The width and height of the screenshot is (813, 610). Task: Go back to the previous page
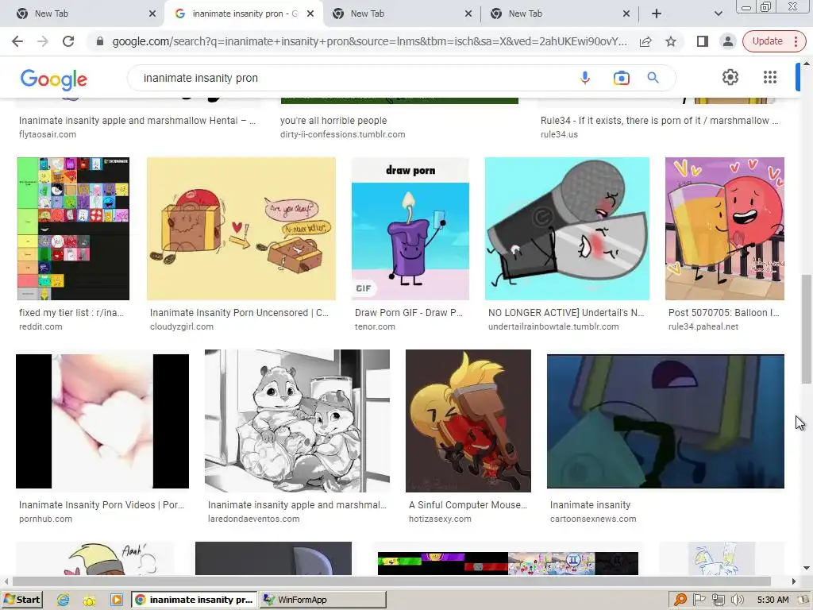17,41
